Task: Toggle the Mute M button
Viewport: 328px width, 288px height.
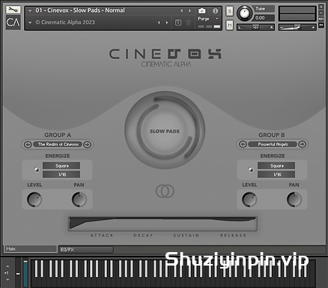Action: pyautogui.click(x=230, y=25)
